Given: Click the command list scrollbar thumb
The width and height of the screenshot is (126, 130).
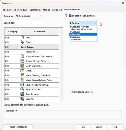Looking at the screenshot, I should [x=61, y=33].
